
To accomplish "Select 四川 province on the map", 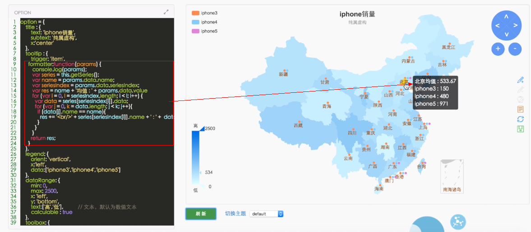I will tap(352, 133).
